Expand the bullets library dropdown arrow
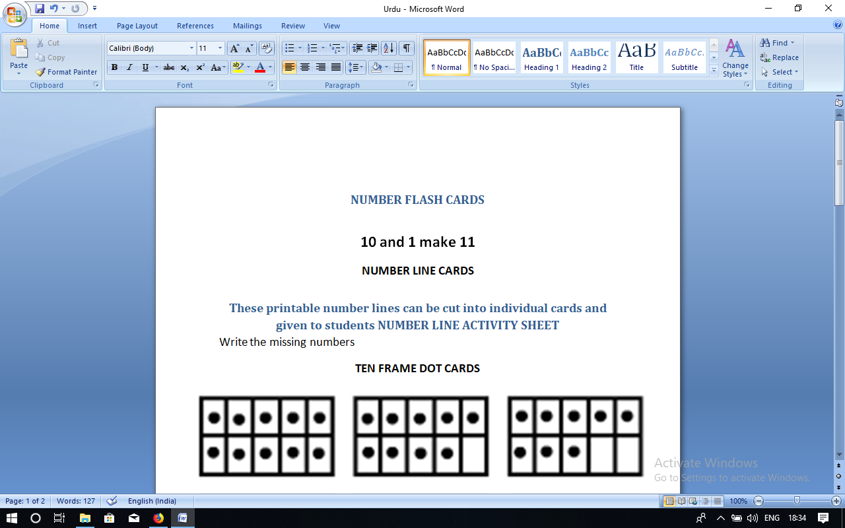Image resolution: width=845 pixels, height=528 pixels. click(300, 48)
